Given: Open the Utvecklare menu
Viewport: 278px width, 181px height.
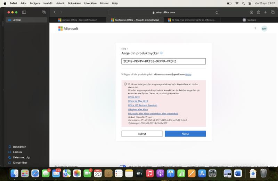Looking at the screenshot, I should [90, 3].
